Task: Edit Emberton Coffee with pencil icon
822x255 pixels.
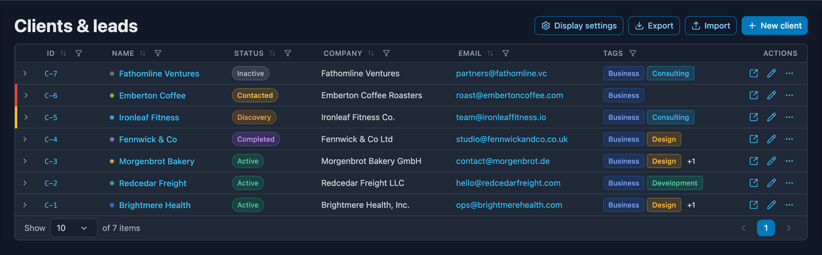Action: [772, 95]
